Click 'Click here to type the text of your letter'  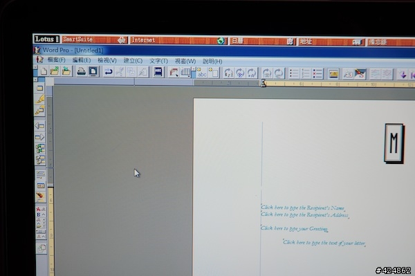pyautogui.click(x=324, y=243)
